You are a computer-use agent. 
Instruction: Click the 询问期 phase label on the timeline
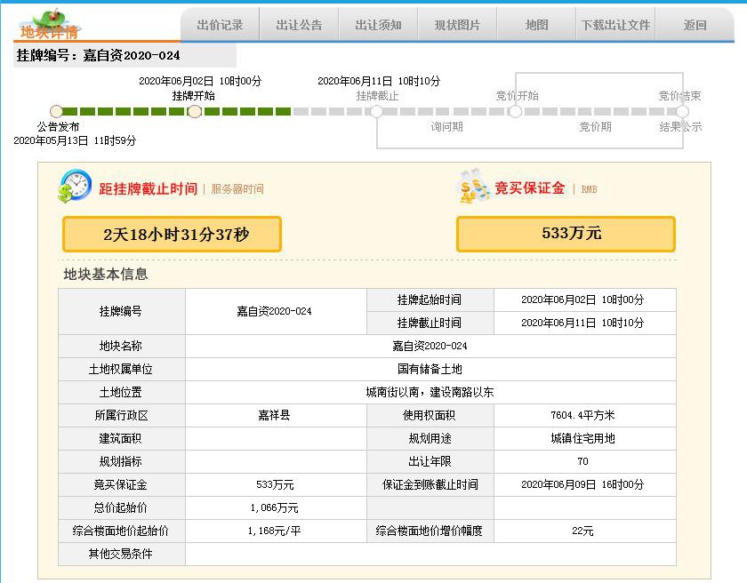[x=446, y=126]
